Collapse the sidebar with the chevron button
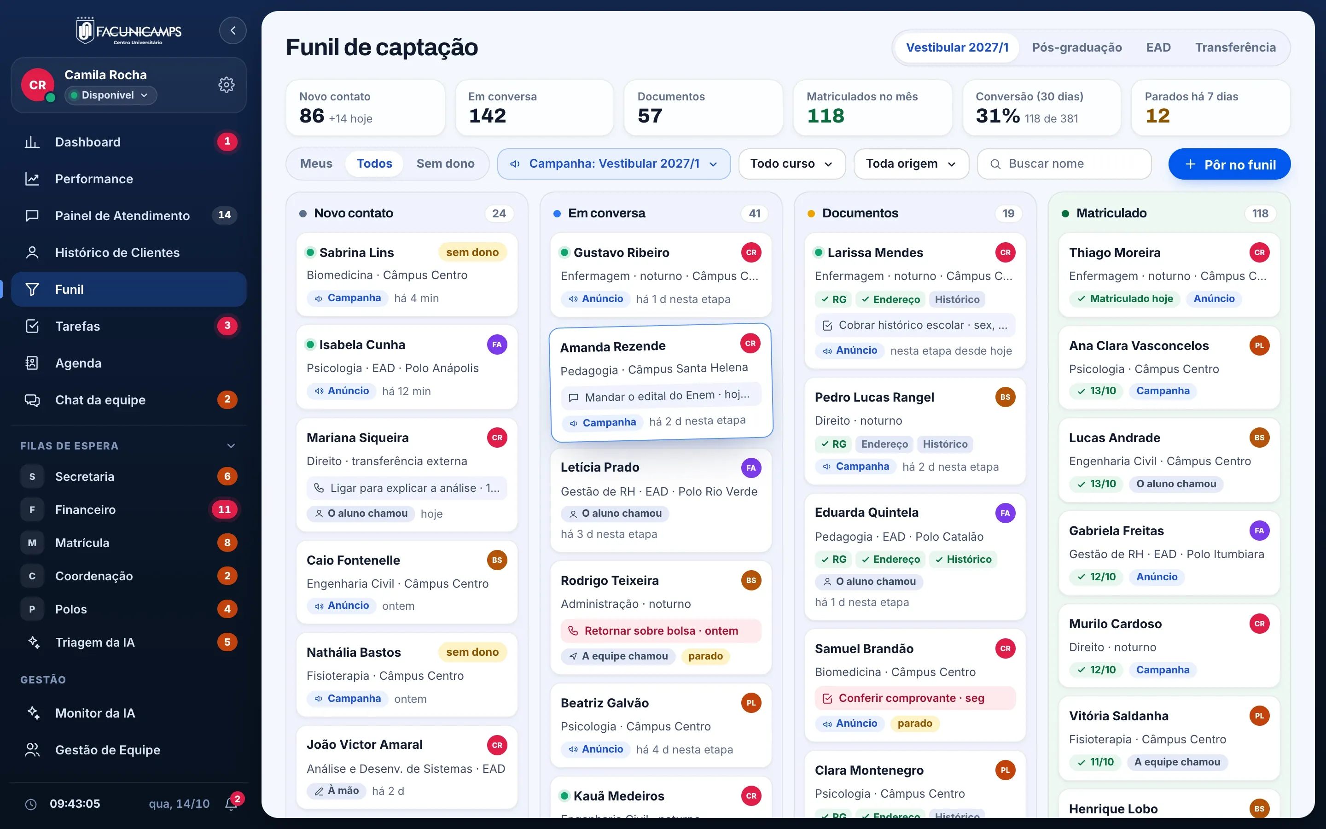This screenshot has height=829, width=1326. [x=233, y=31]
